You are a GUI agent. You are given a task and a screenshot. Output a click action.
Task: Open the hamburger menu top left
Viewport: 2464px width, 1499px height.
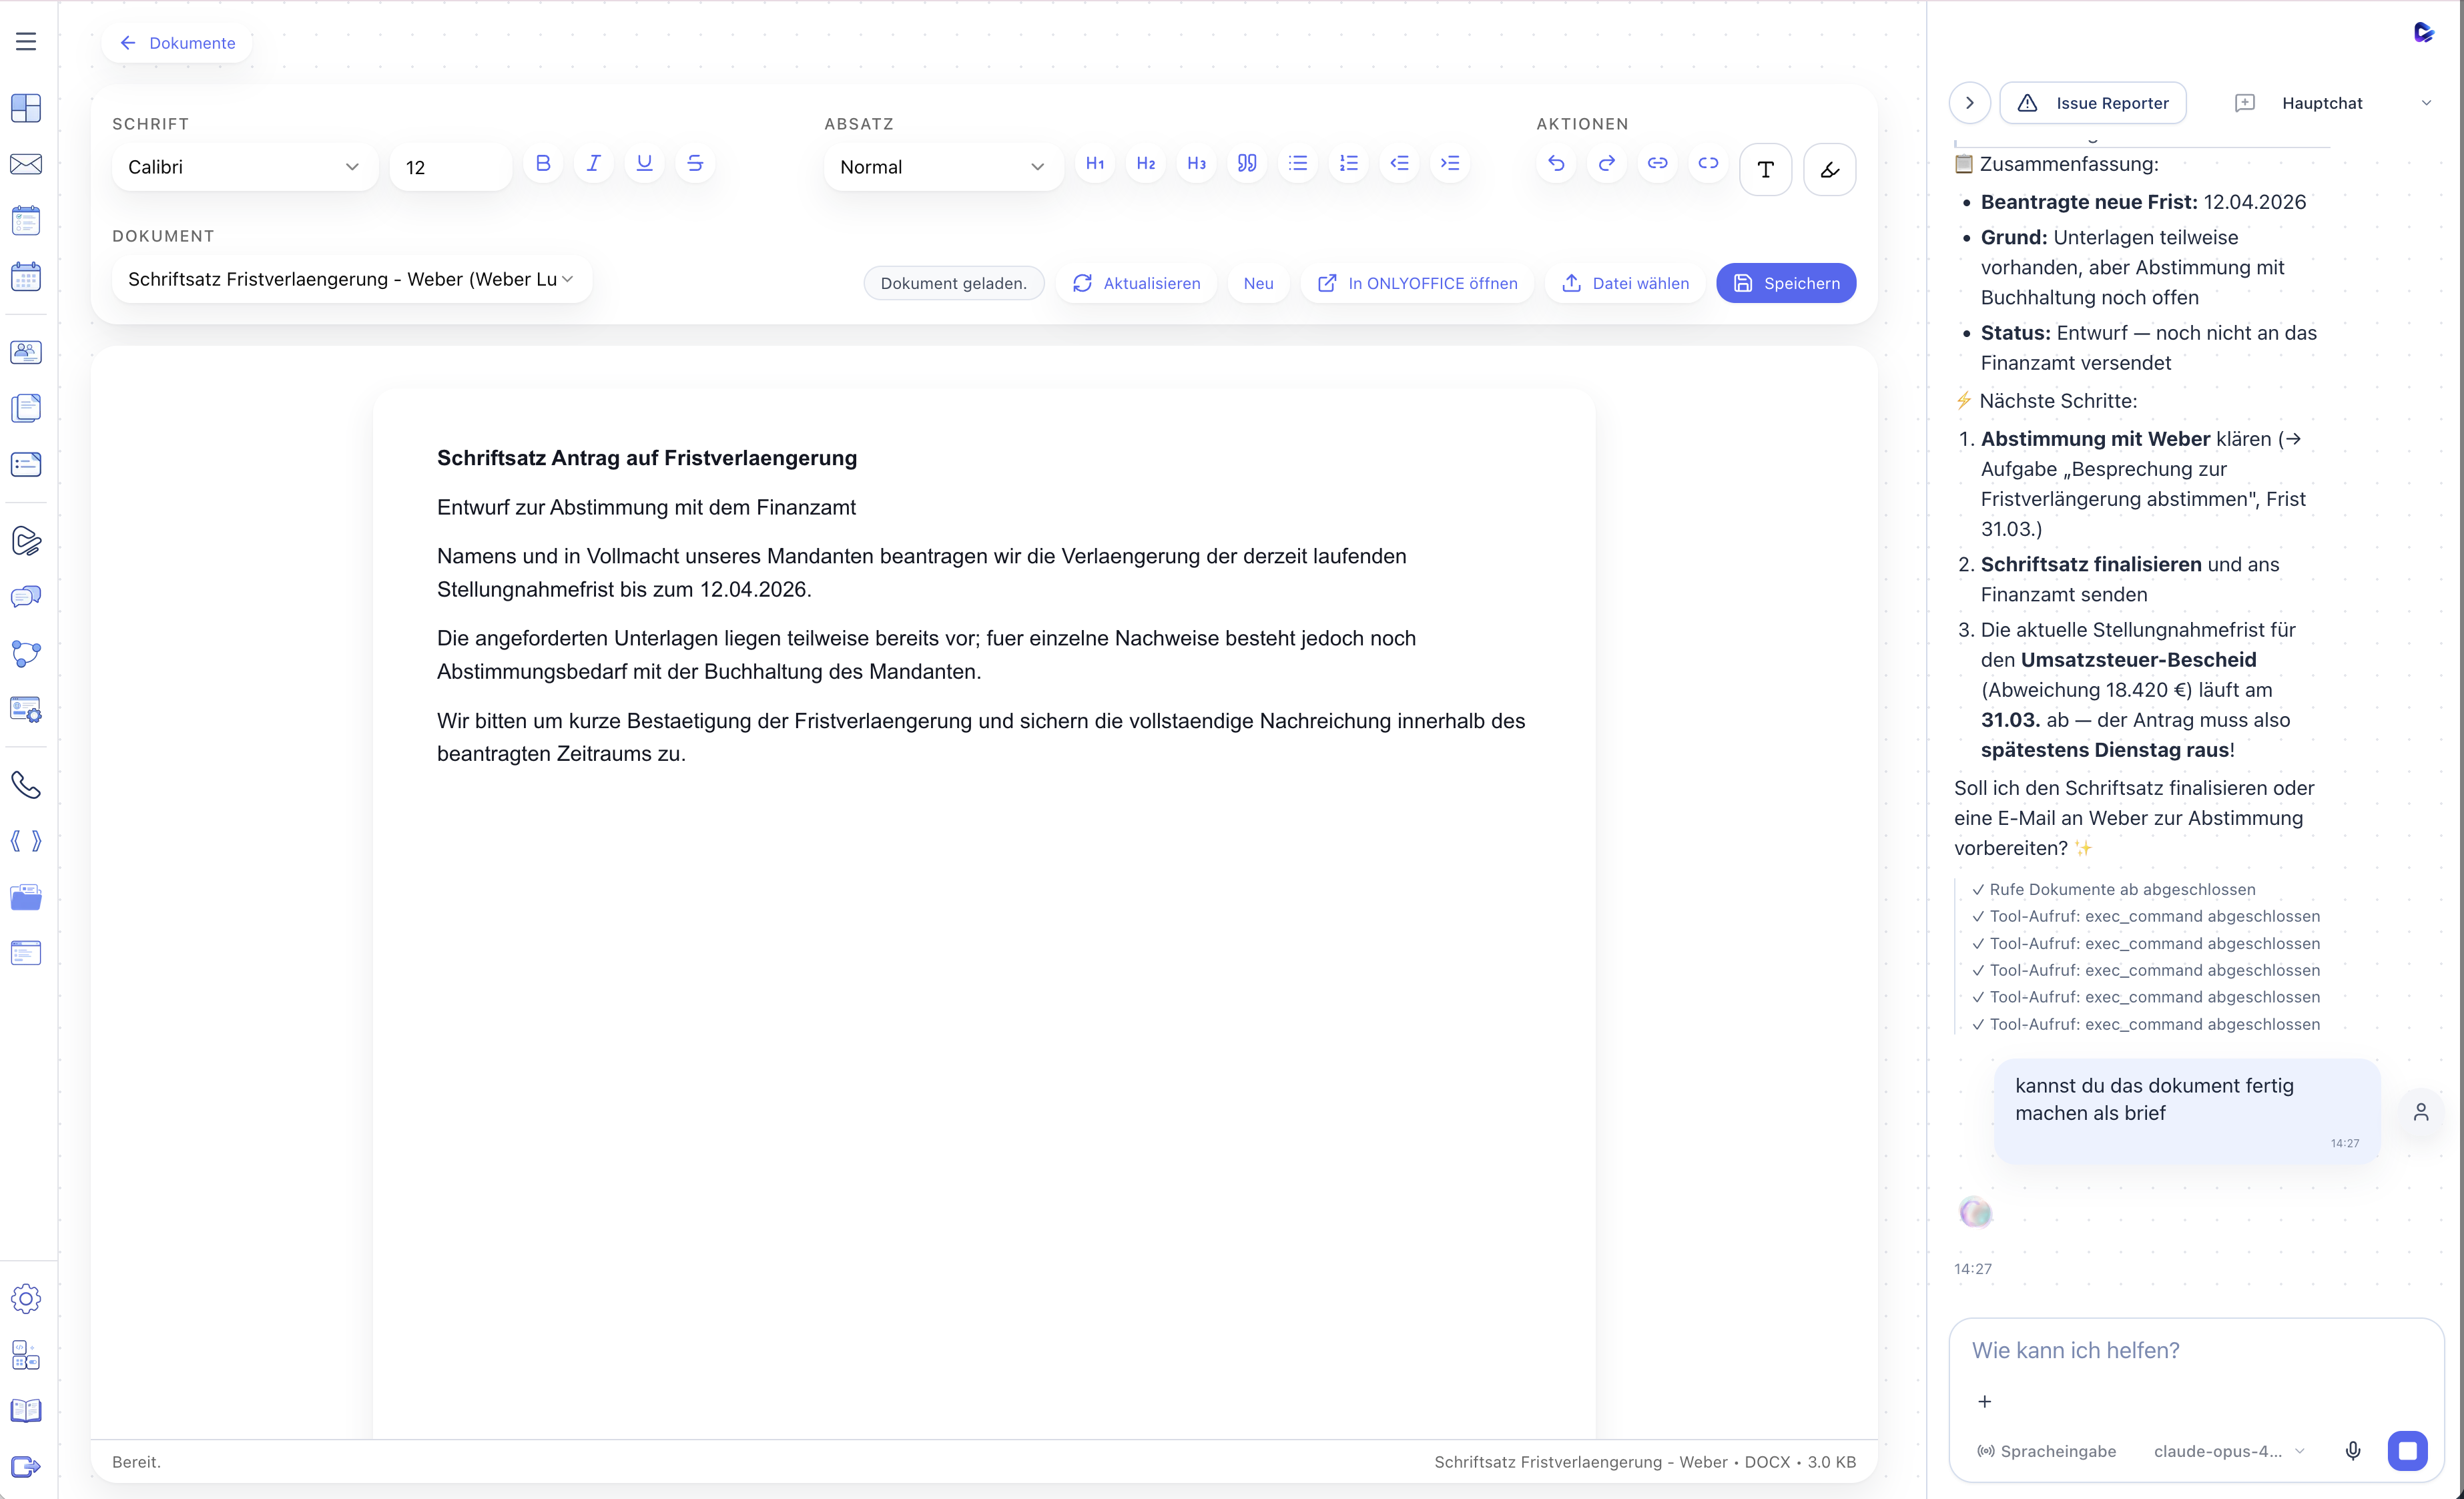pos(25,41)
